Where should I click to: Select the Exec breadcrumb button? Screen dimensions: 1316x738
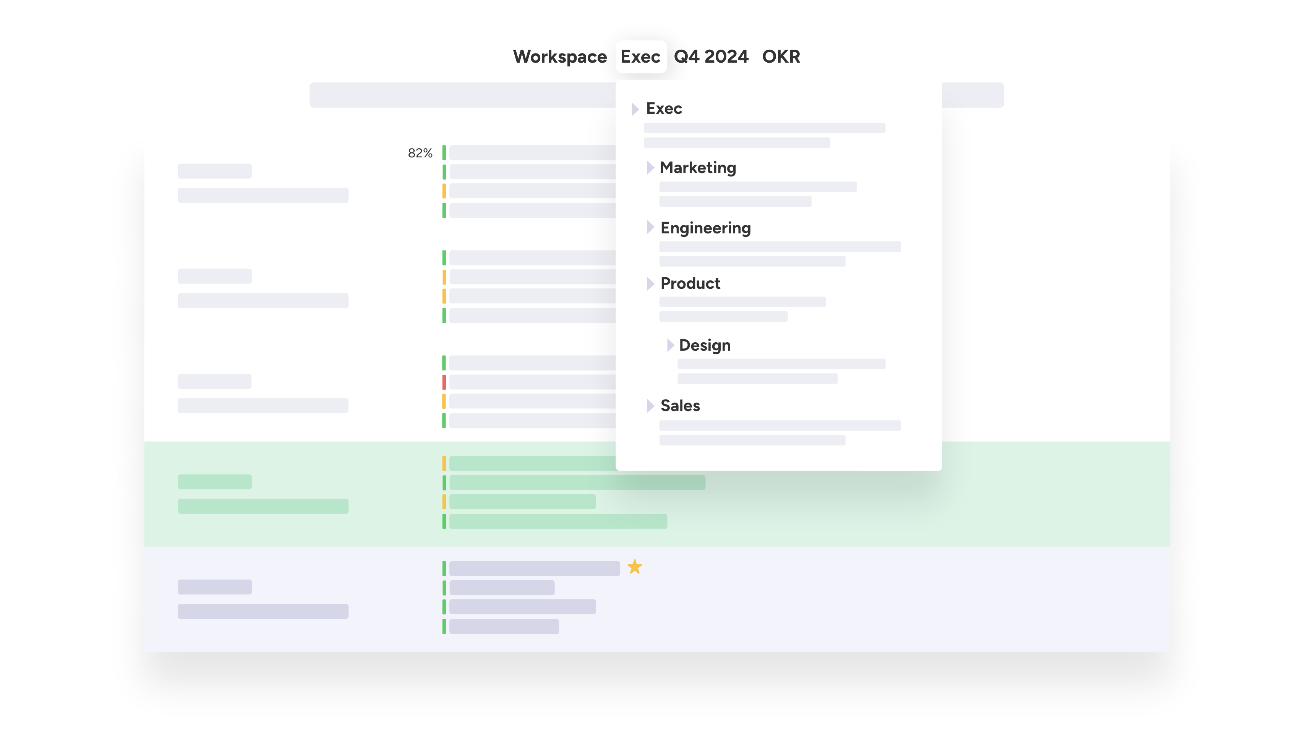click(x=641, y=57)
